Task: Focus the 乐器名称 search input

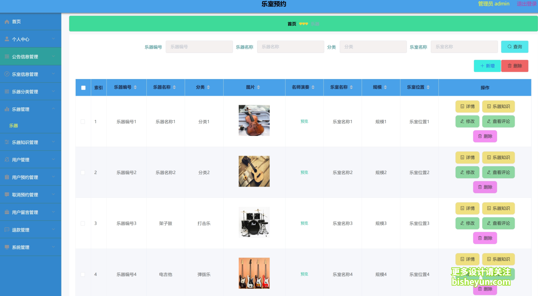Action: [x=291, y=47]
